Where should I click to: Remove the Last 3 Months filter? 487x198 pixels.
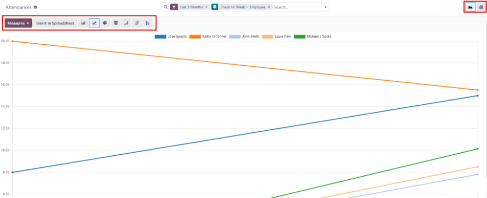click(206, 7)
